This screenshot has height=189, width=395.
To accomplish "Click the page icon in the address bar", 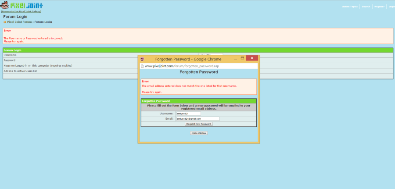I will click(142, 66).
